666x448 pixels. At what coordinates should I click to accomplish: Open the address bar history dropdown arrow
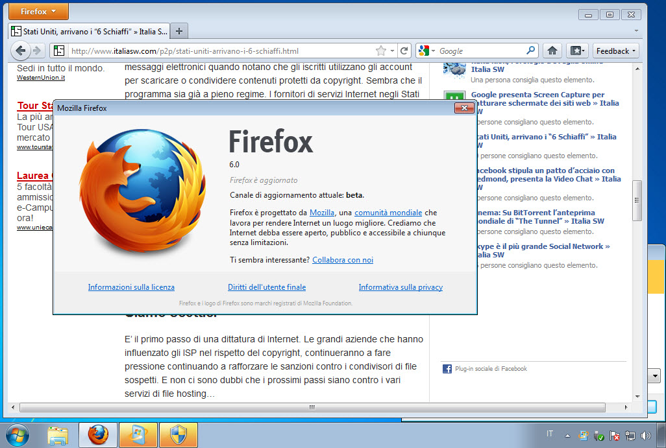pyautogui.click(x=393, y=51)
